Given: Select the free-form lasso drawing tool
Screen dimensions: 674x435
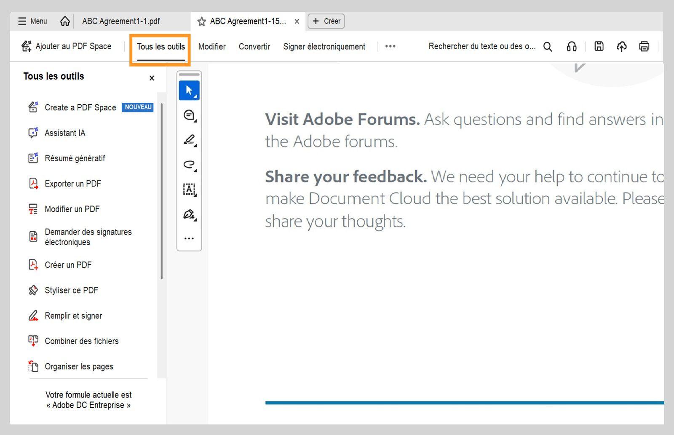Looking at the screenshot, I should (x=188, y=165).
